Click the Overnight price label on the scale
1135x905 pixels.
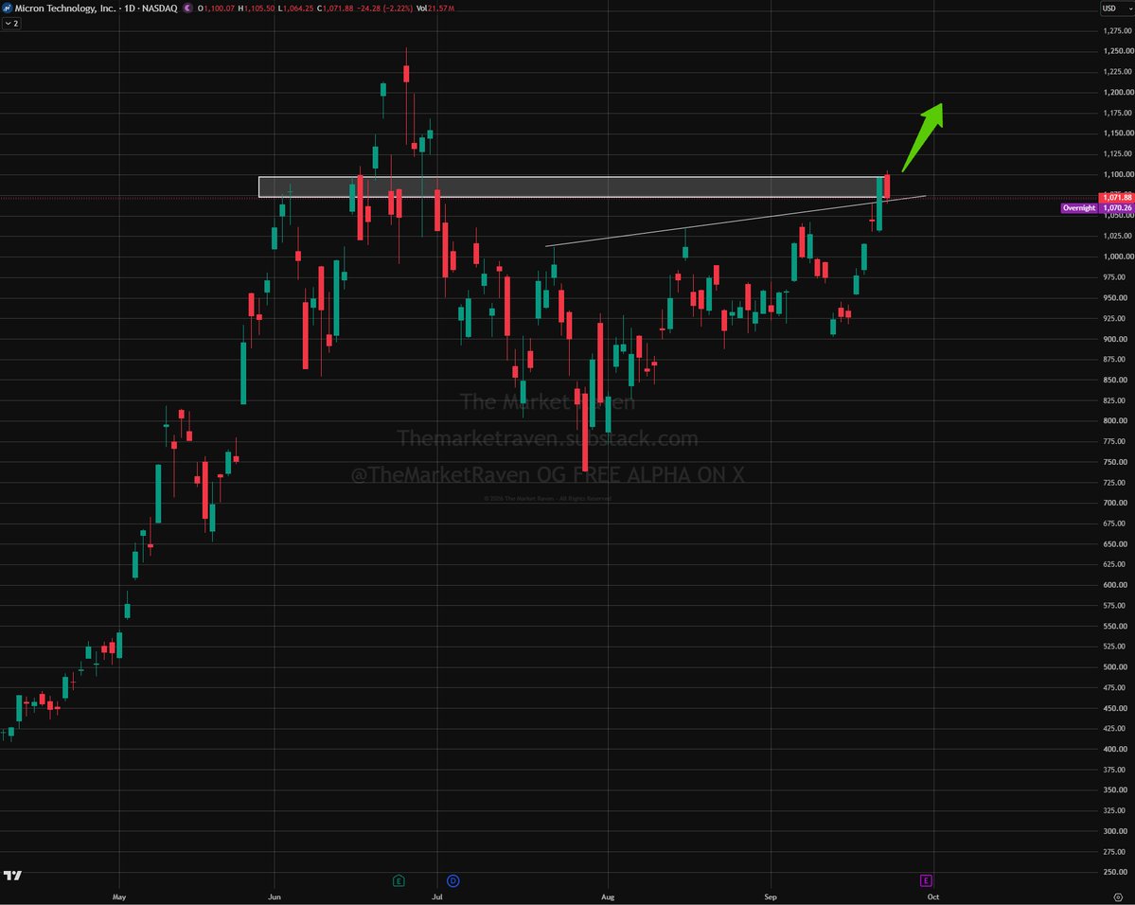(1078, 207)
